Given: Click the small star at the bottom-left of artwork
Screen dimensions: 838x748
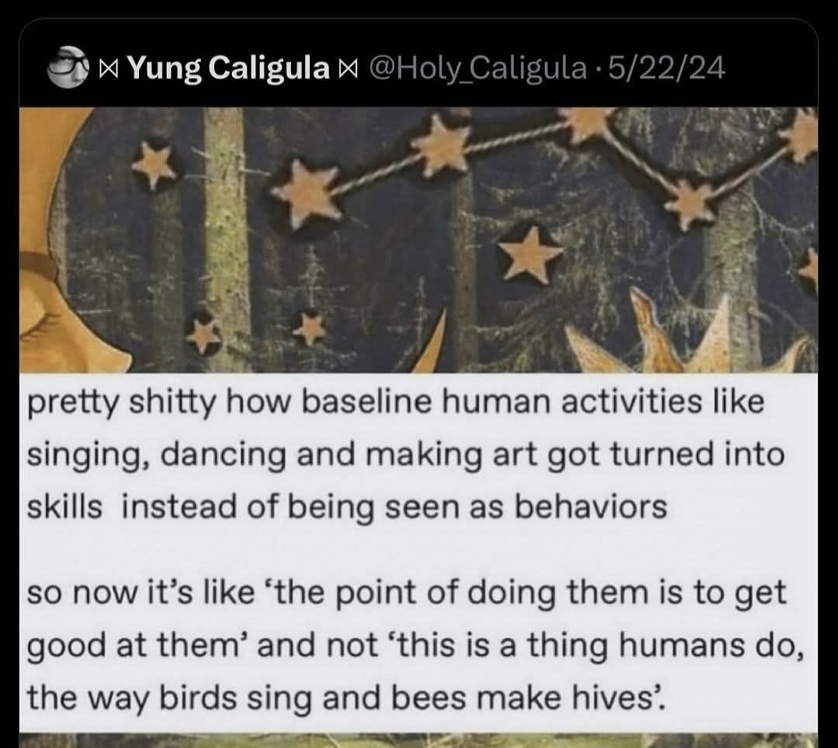Looking at the screenshot, I should [204, 332].
